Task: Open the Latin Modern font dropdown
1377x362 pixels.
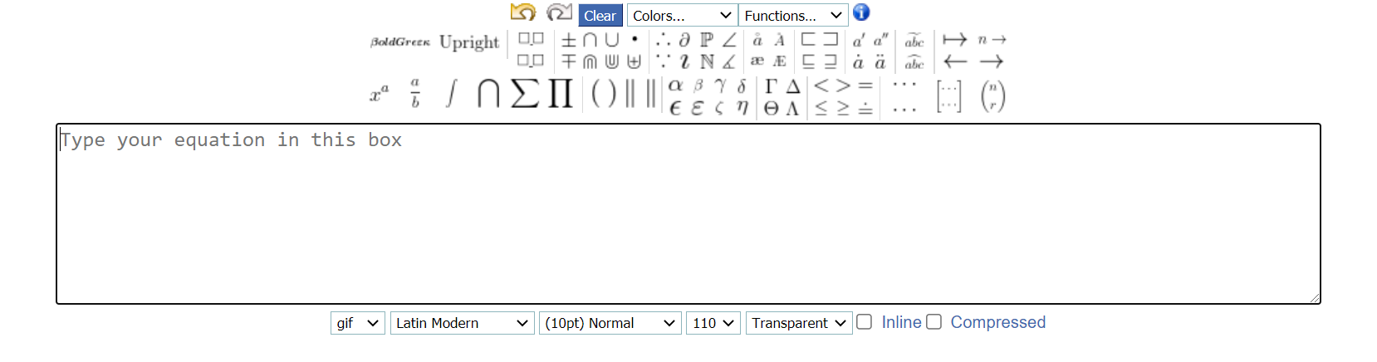Action: coord(463,323)
